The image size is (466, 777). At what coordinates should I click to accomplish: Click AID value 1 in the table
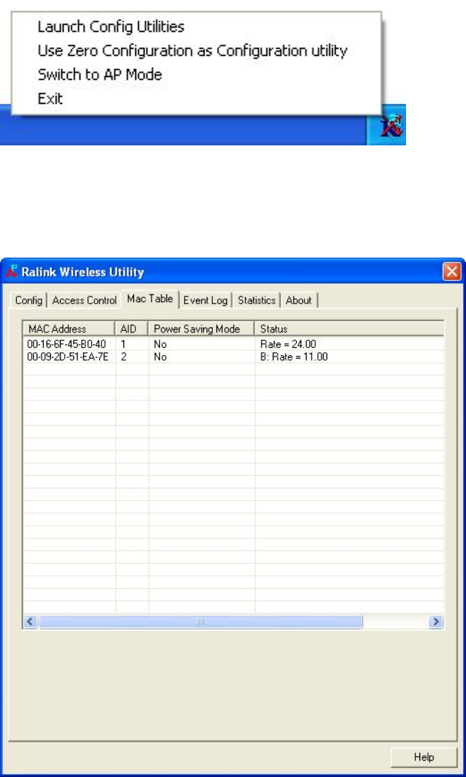click(123, 344)
